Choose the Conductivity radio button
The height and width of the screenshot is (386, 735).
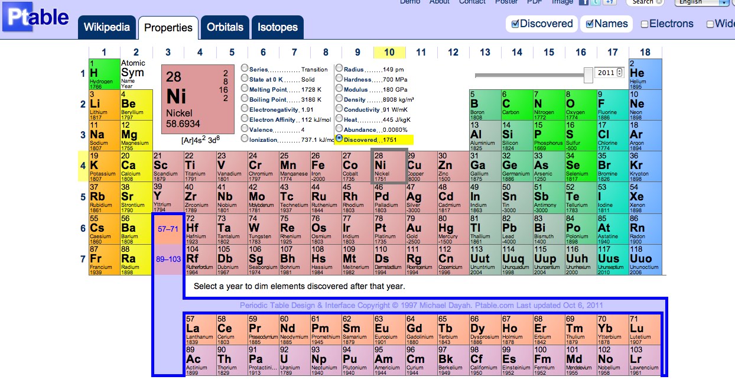point(339,109)
